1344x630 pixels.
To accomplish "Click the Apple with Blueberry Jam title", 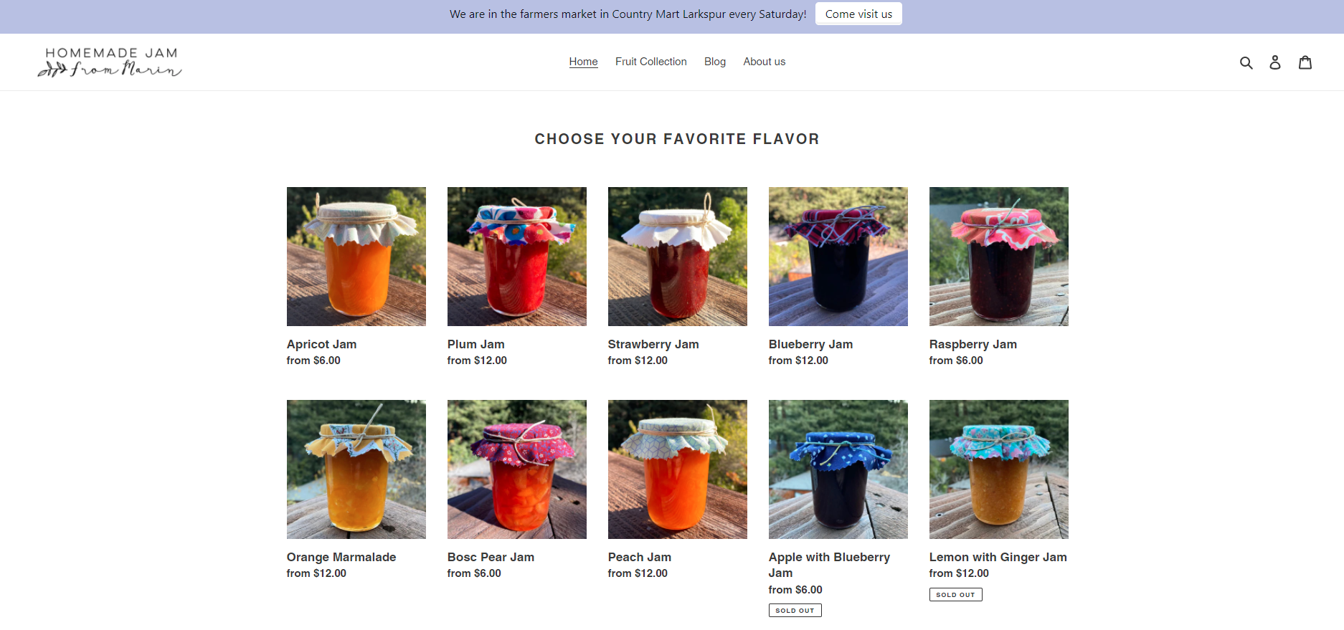I will click(829, 565).
